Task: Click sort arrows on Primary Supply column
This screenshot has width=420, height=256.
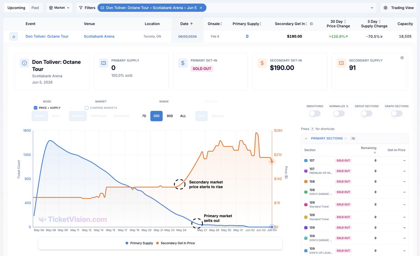Action: [x=261, y=24]
